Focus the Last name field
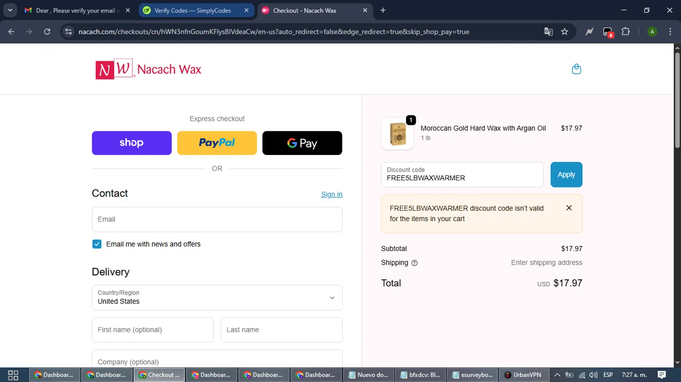The height and width of the screenshot is (382, 681). point(281,330)
